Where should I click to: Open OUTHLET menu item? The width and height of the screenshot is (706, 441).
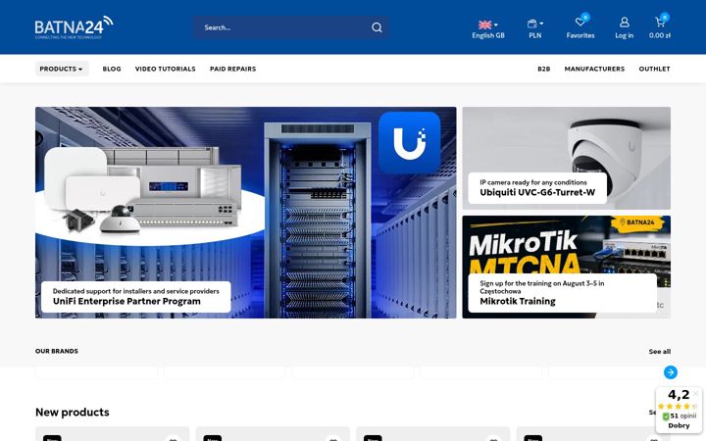(654, 69)
